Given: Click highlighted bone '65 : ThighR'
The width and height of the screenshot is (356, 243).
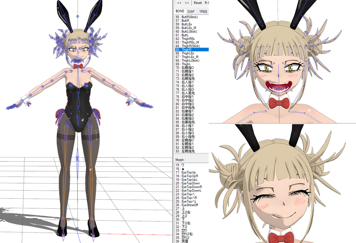Looking at the screenshot, I should point(192,50).
